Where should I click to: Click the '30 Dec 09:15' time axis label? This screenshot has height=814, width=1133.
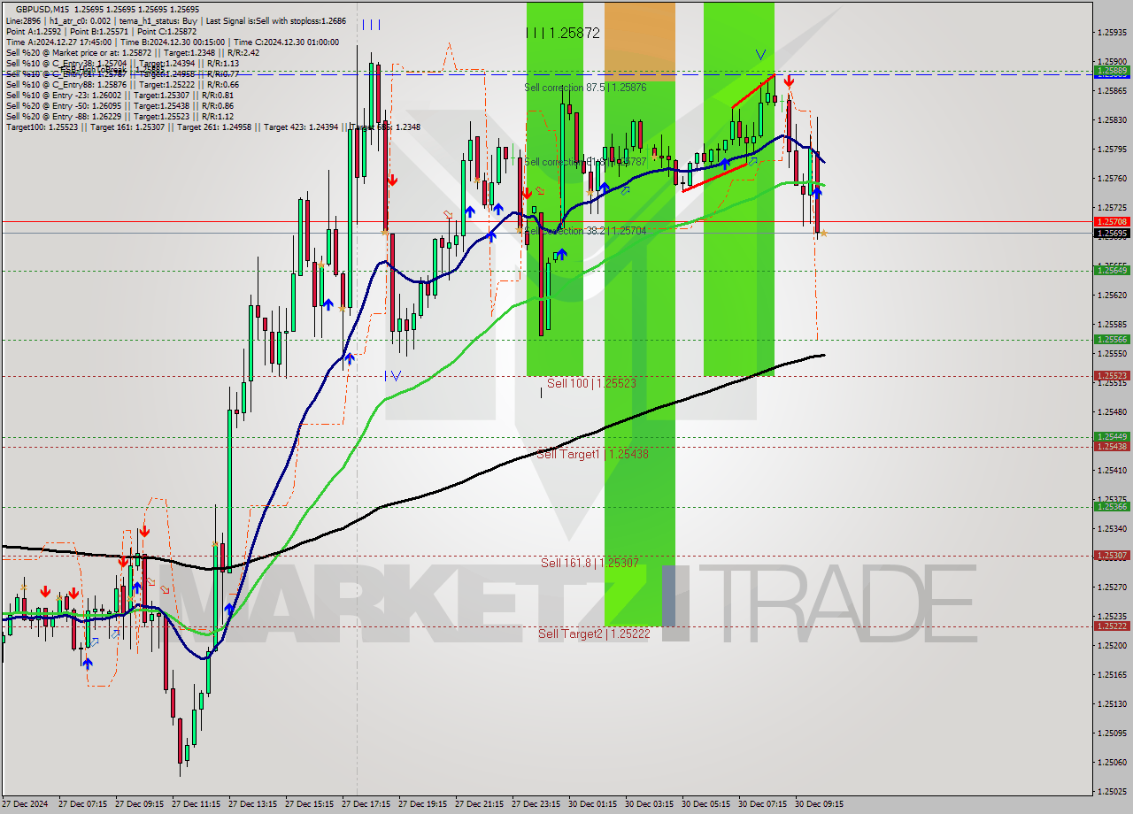click(x=820, y=804)
